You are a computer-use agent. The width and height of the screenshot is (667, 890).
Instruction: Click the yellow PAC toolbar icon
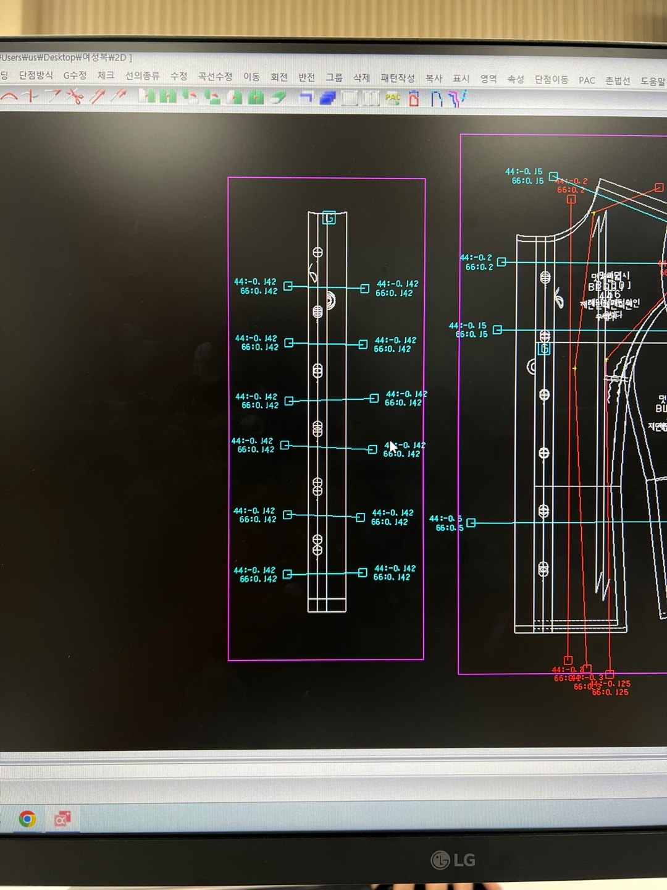(393, 98)
